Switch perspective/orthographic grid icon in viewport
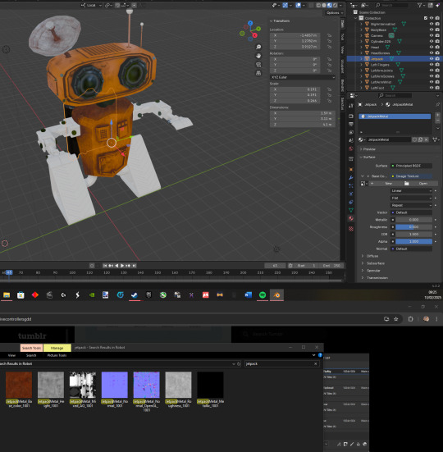 tap(258, 73)
